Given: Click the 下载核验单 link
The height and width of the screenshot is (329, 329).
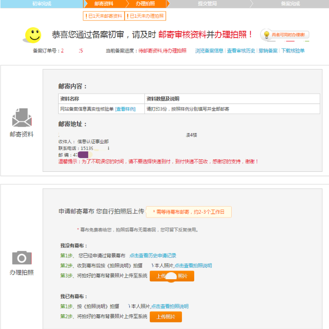Looking at the screenshot, I should click(293, 51).
